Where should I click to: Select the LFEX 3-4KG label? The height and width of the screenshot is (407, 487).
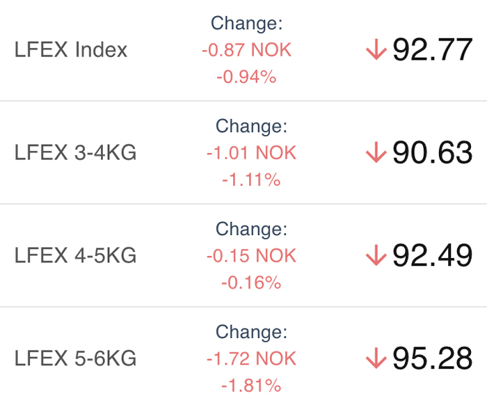click(x=75, y=153)
